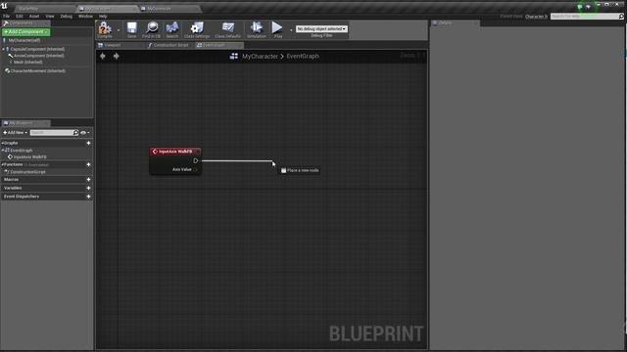Click the Search toolbar icon
627x352 pixels.
172,29
